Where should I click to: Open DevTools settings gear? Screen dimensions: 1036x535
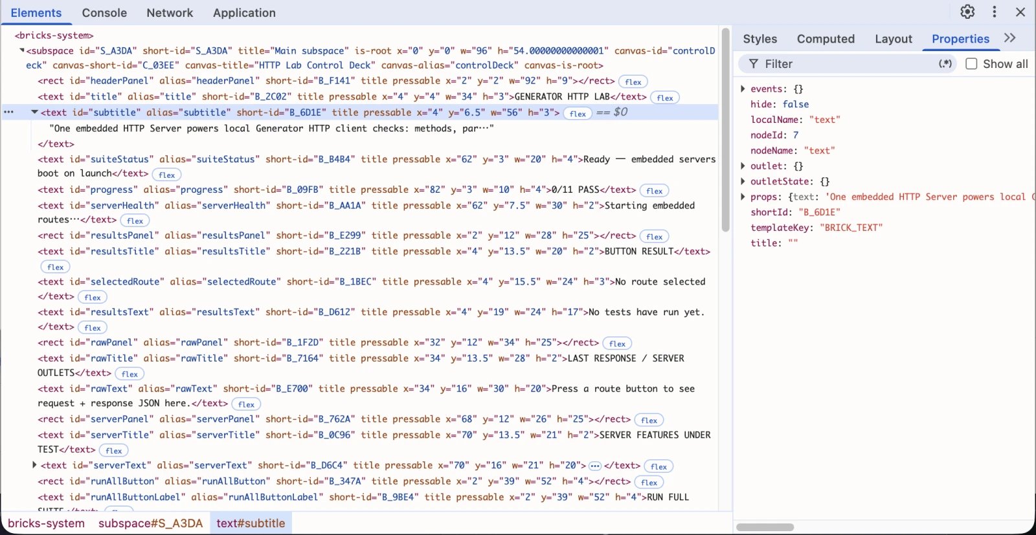pos(967,12)
